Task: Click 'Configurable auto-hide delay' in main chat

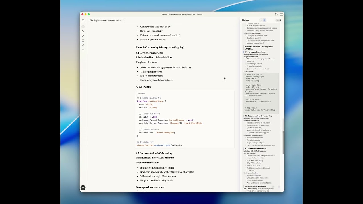Action: (155, 27)
